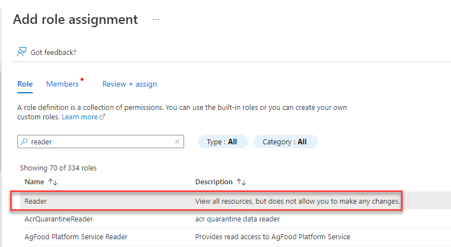Open the Learn more link
Image resolution: width=451 pixels, height=247 pixels.
[80, 117]
